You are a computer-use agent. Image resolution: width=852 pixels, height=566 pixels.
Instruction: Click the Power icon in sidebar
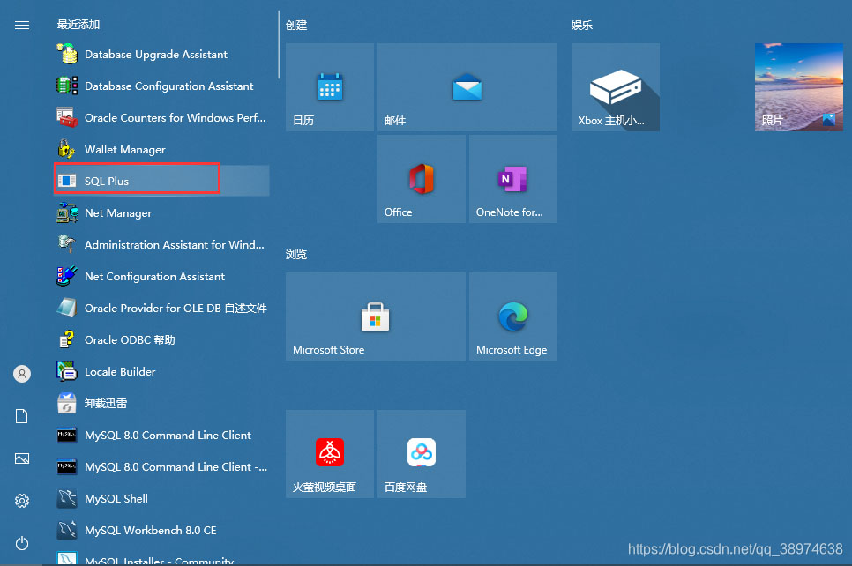pos(22,543)
